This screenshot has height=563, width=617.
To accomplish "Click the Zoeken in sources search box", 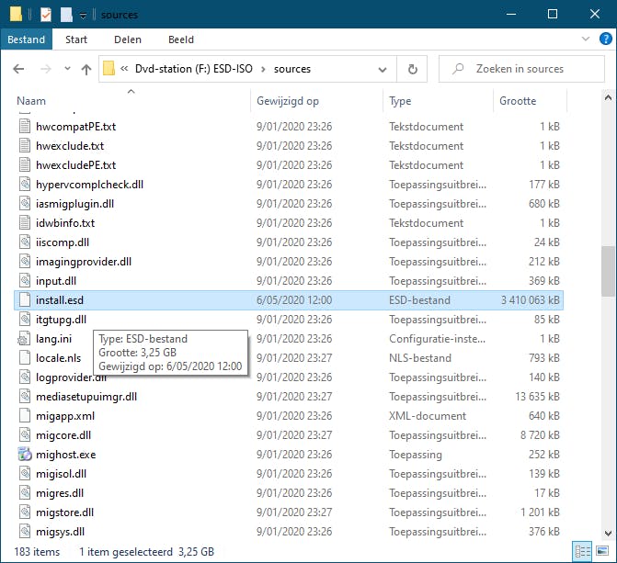I will tap(521, 69).
